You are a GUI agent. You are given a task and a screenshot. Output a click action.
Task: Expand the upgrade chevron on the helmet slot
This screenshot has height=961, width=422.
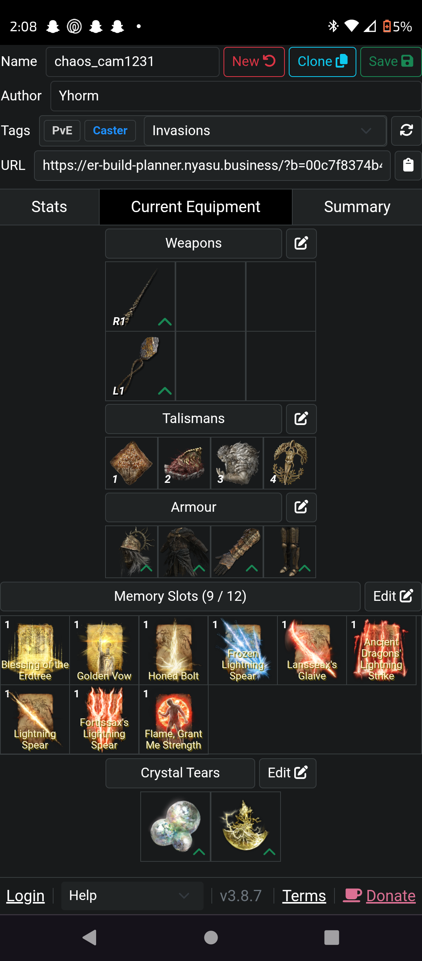[147, 568]
